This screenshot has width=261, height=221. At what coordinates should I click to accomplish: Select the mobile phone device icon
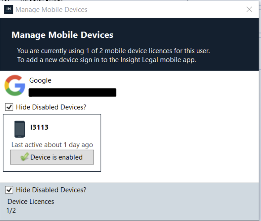tap(20, 129)
